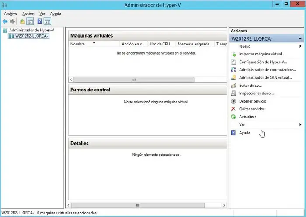Expand the Ver submenu arrow in Acciones
Screen dimensions: 306x217
pos(300,124)
